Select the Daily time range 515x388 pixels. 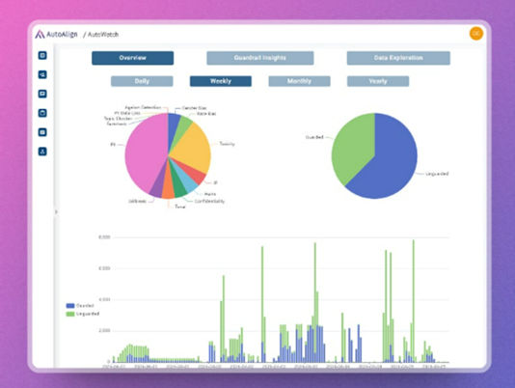click(142, 81)
